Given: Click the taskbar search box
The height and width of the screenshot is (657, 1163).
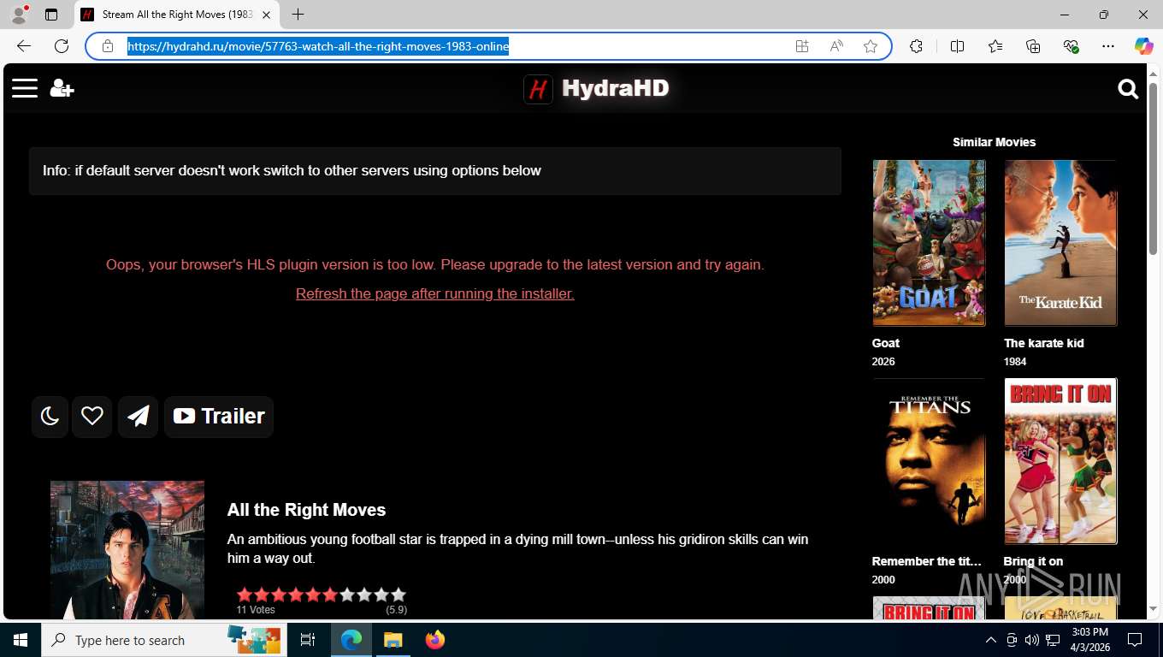Looking at the screenshot, I should [165, 640].
